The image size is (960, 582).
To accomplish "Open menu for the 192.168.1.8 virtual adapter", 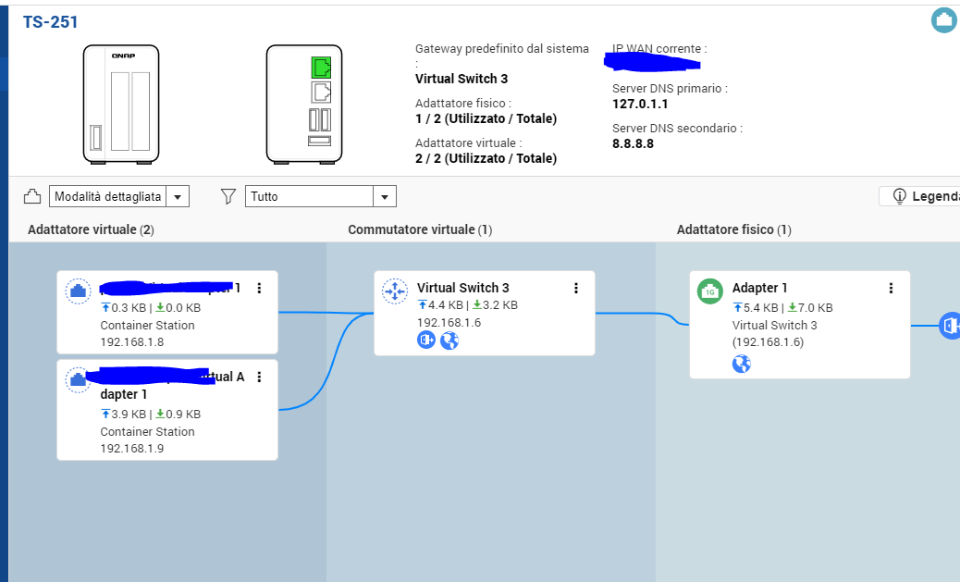I will click(260, 289).
